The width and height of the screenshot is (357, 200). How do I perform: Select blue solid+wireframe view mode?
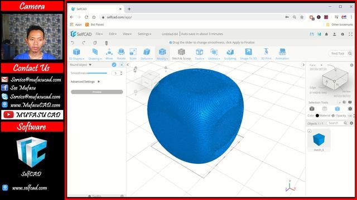tap(337, 109)
